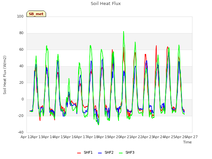
Task: Click the lowest green trough near Apr 18
Action: [98, 125]
